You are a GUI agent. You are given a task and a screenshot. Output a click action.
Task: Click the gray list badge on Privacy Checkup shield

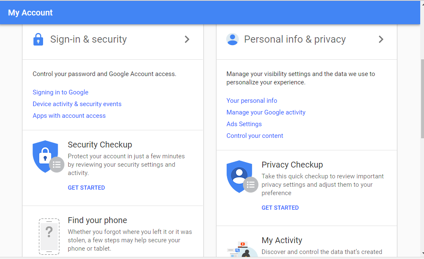(250, 185)
